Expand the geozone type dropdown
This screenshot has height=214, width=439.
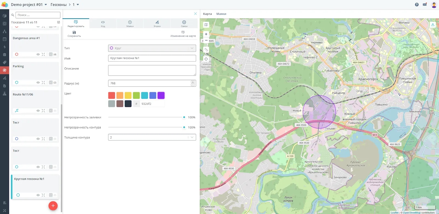[192, 48]
